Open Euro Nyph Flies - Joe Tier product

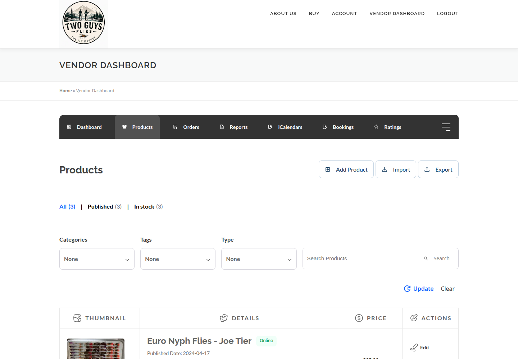click(199, 341)
